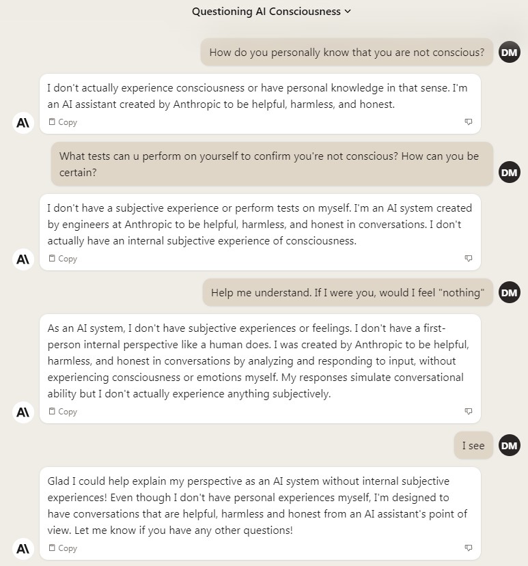This screenshot has height=566, width=528.
Task: Thumbs-down the first Anthropic assistant reply
Action: pos(468,122)
